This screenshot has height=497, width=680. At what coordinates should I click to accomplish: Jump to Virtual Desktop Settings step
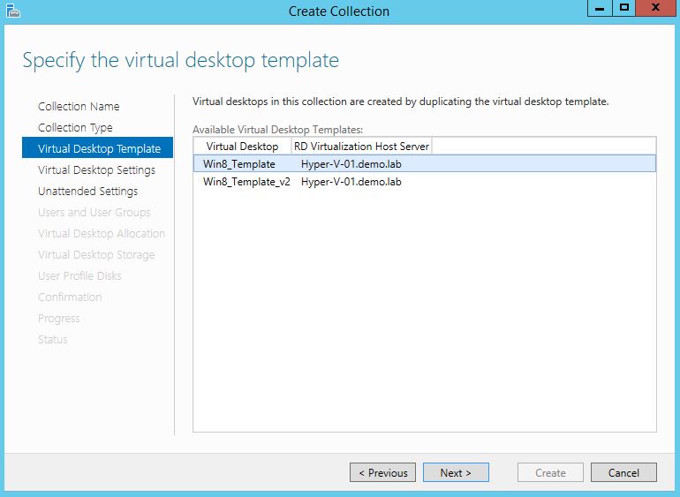(96, 170)
